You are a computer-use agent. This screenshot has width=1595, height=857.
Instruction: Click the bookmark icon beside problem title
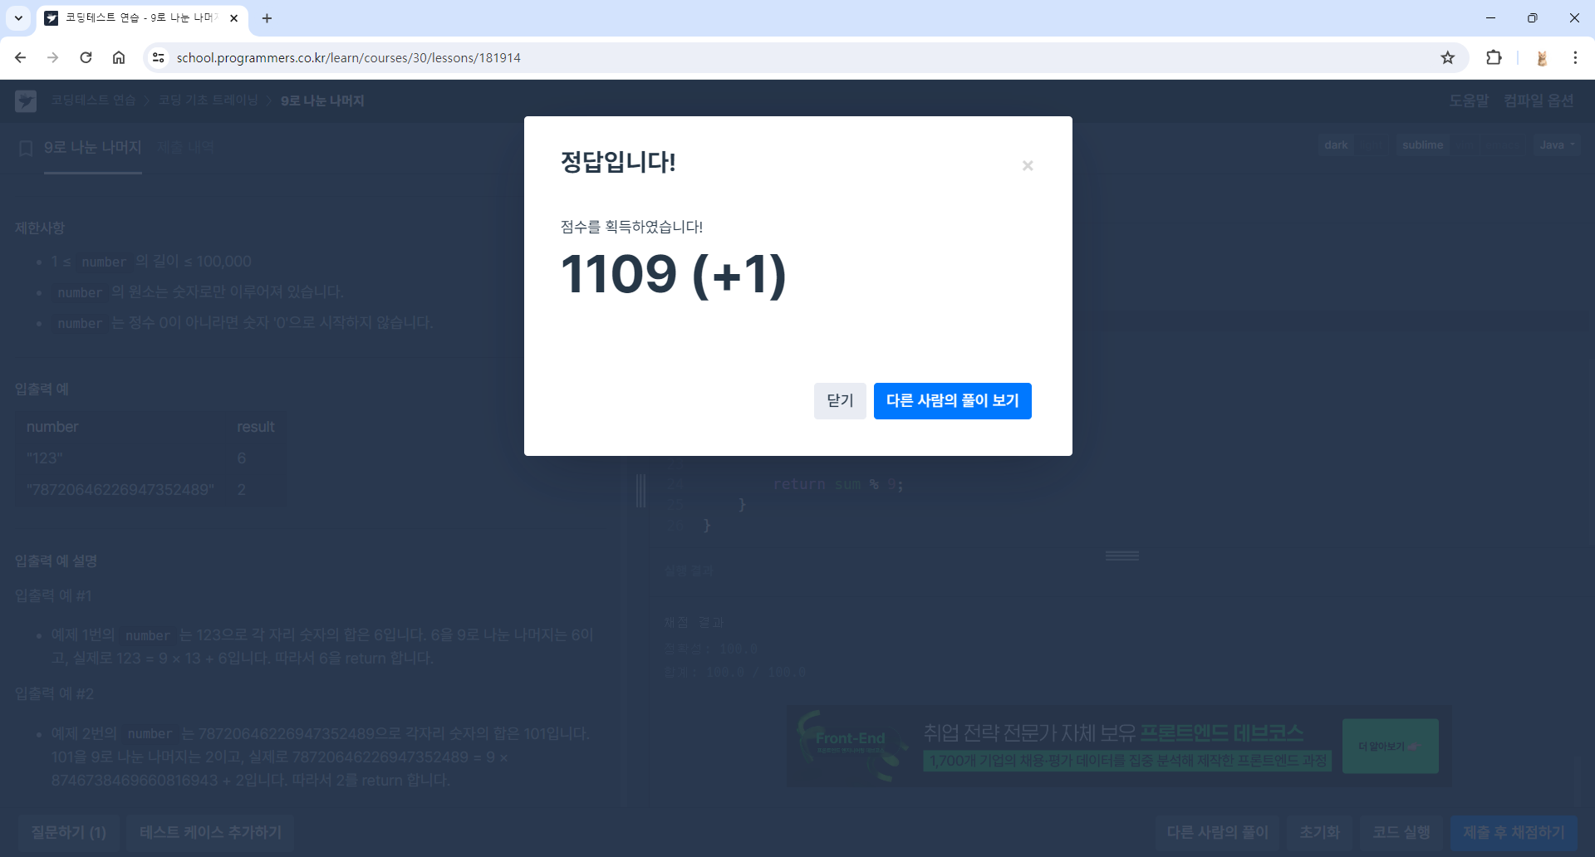click(x=24, y=147)
